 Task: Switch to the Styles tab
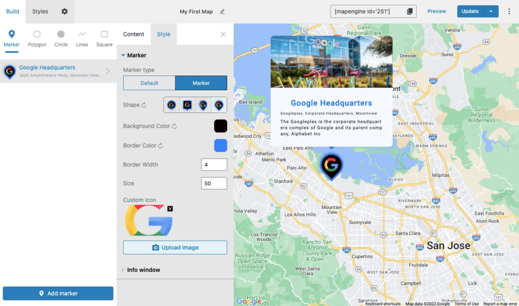click(40, 11)
